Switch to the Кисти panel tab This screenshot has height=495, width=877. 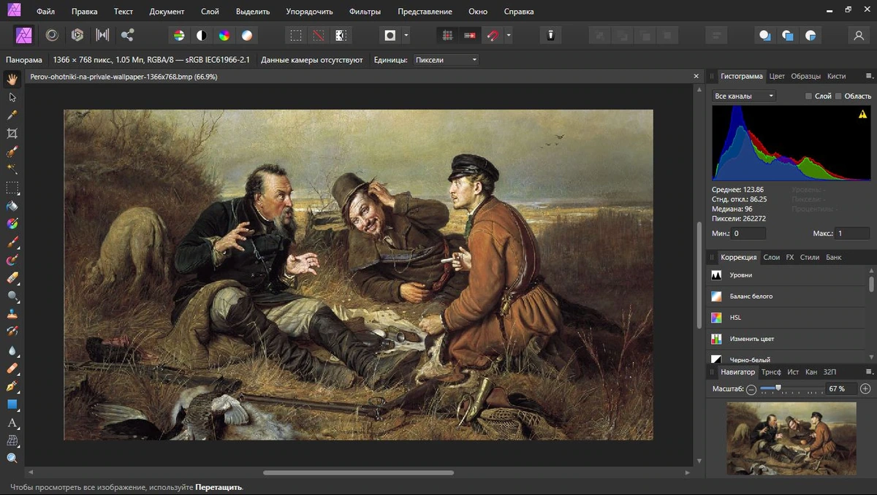pyautogui.click(x=836, y=76)
